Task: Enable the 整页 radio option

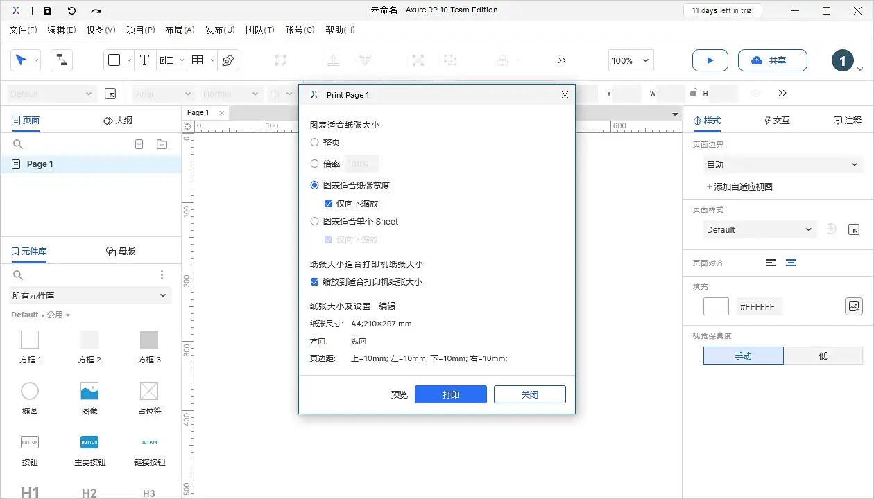Action: tap(316, 141)
